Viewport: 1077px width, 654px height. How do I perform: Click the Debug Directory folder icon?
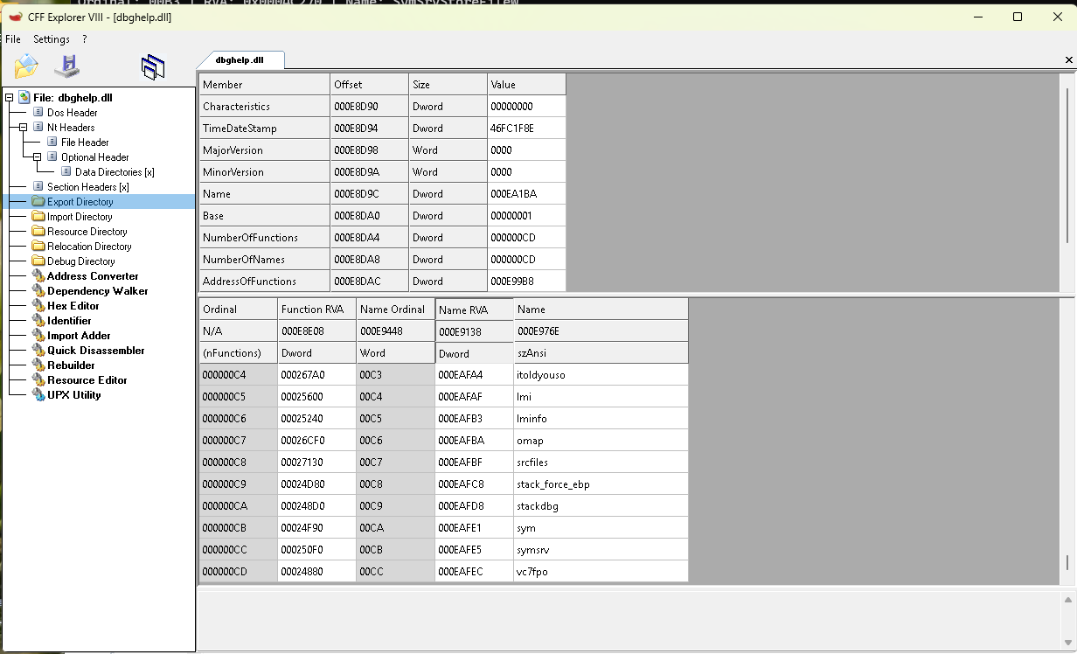pyautogui.click(x=38, y=261)
